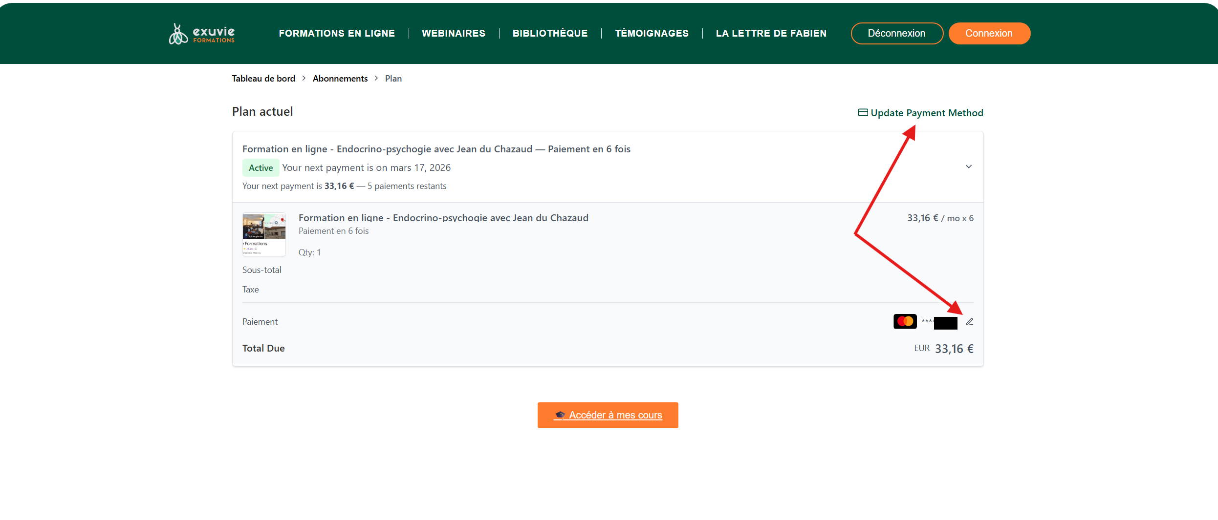Click the Mastercard logo in Paiement row
This screenshot has height=520, width=1218.
tap(905, 321)
